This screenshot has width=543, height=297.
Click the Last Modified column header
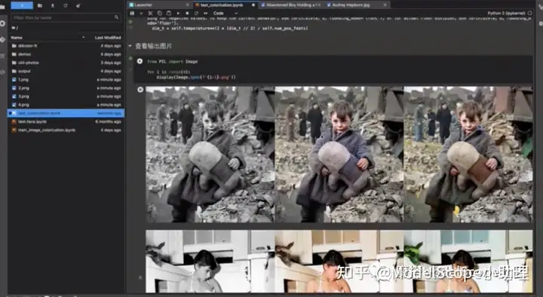click(108, 38)
